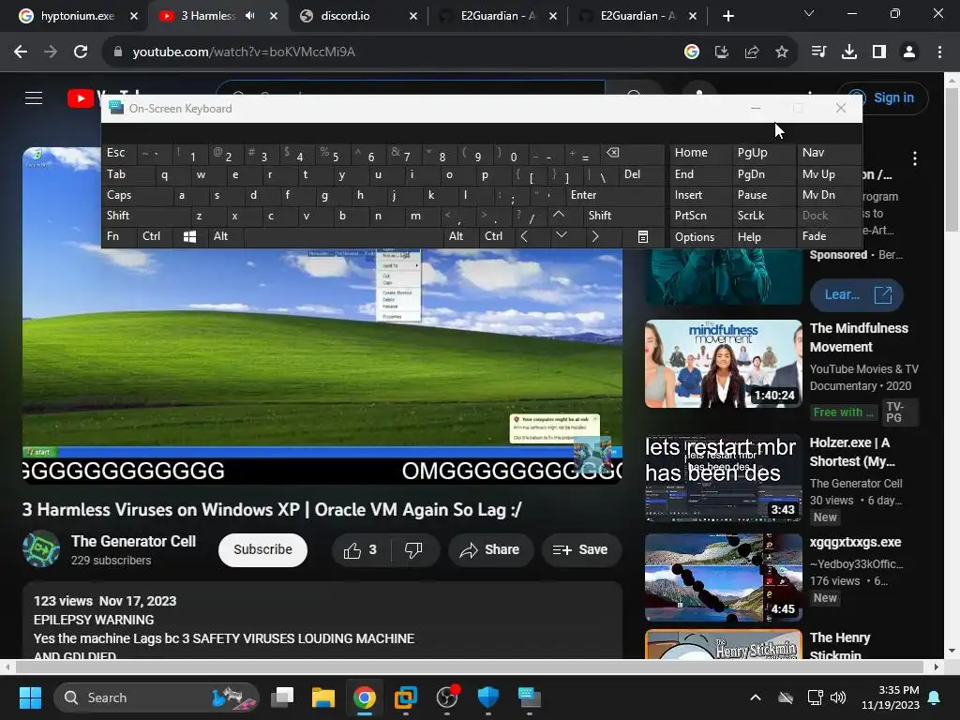Click the vertical page scrollbar
Viewport: 960px width, 720px height.
point(952,159)
